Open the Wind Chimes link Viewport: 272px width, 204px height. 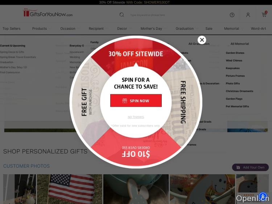coord(234,60)
